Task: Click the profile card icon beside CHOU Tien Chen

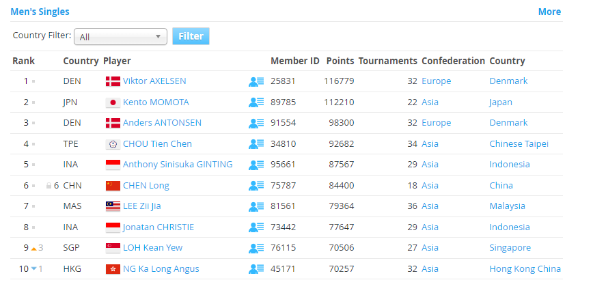Action: point(256,144)
